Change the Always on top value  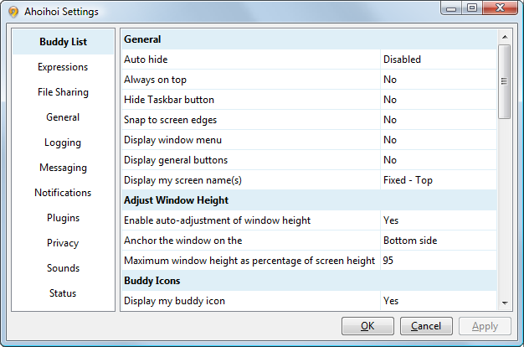pyautogui.click(x=439, y=80)
